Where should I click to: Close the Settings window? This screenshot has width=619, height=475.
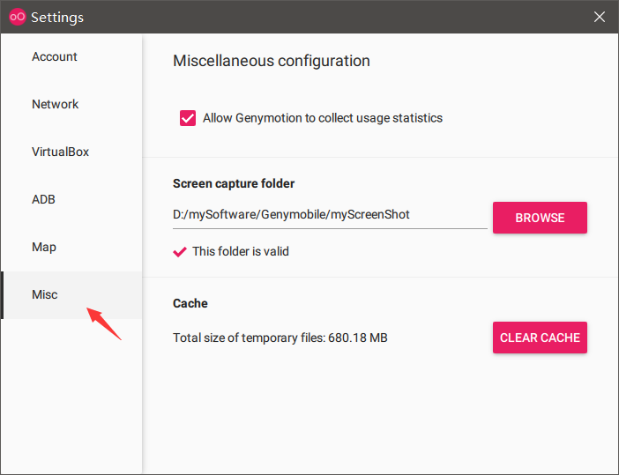600,17
